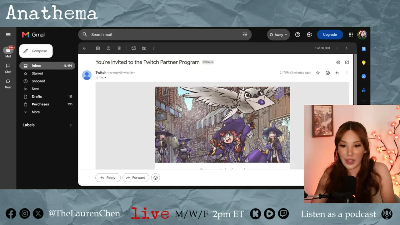400x225 pixels.
Task: Click the Twitch sender avatar
Action: tap(87, 75)
